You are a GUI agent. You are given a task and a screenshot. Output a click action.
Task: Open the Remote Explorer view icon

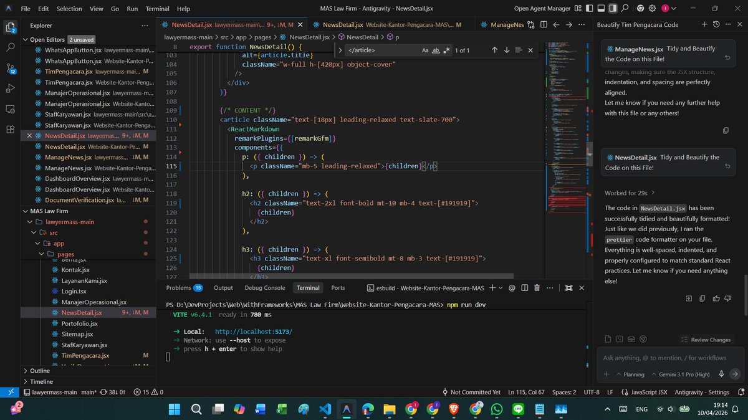11,109
